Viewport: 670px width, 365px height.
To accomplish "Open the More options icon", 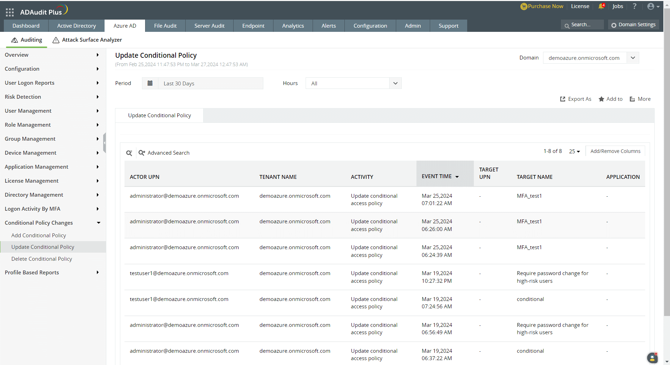I will click(x=632, y=99).
